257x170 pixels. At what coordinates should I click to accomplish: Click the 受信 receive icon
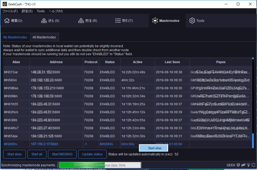[81, 21]
